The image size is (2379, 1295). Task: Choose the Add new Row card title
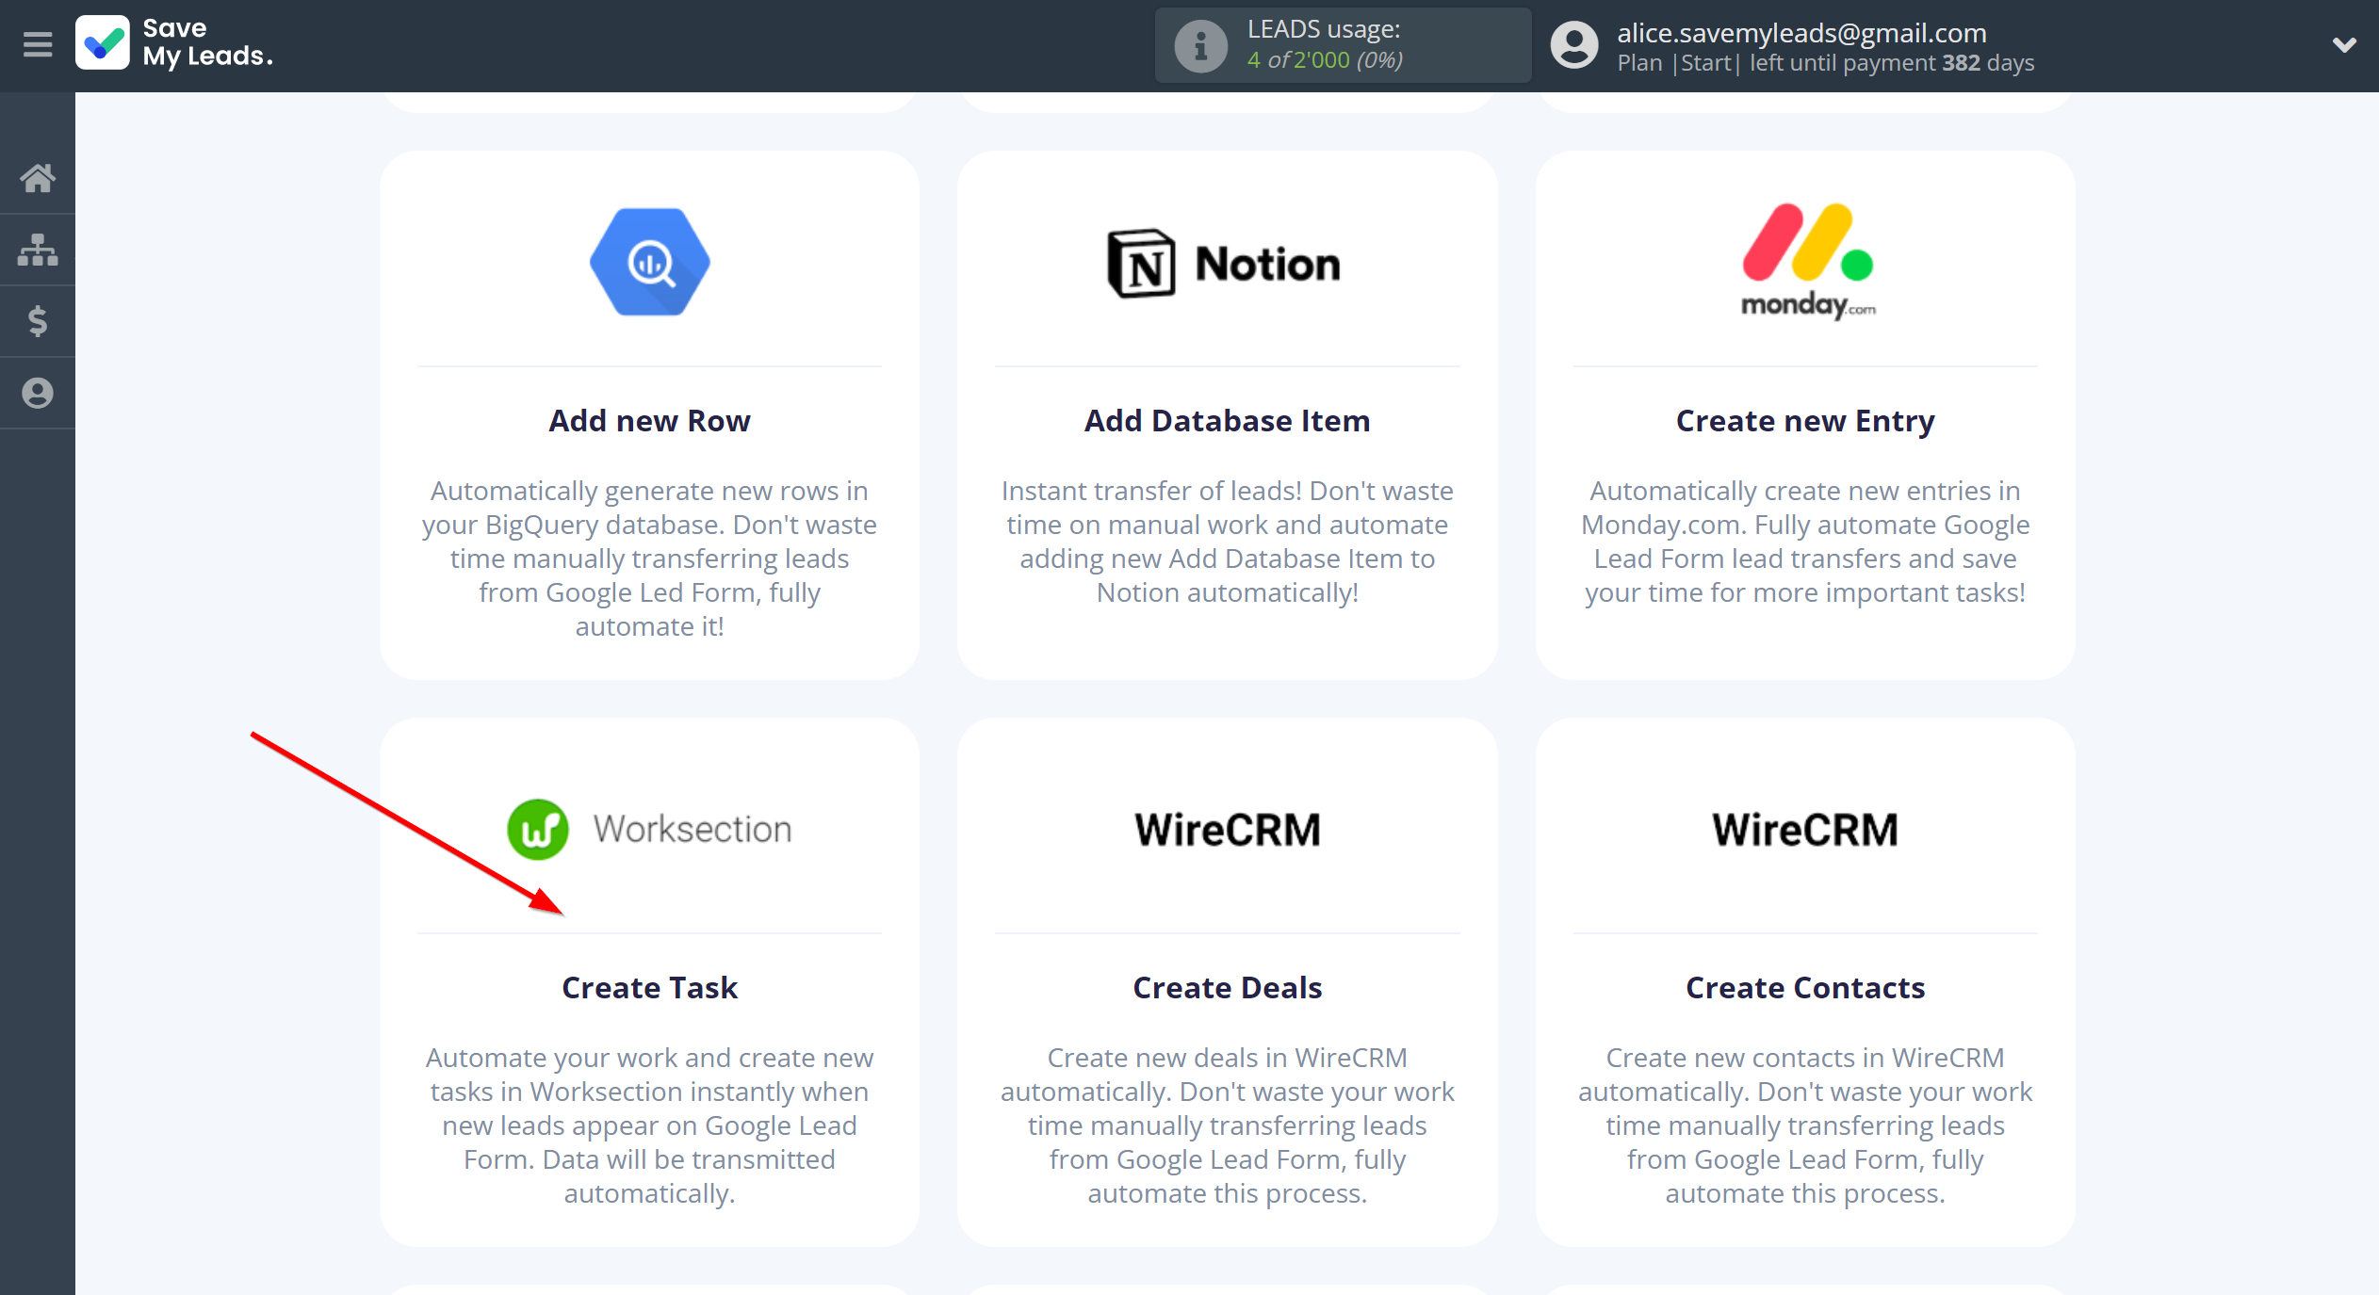[x=649, y=420]
